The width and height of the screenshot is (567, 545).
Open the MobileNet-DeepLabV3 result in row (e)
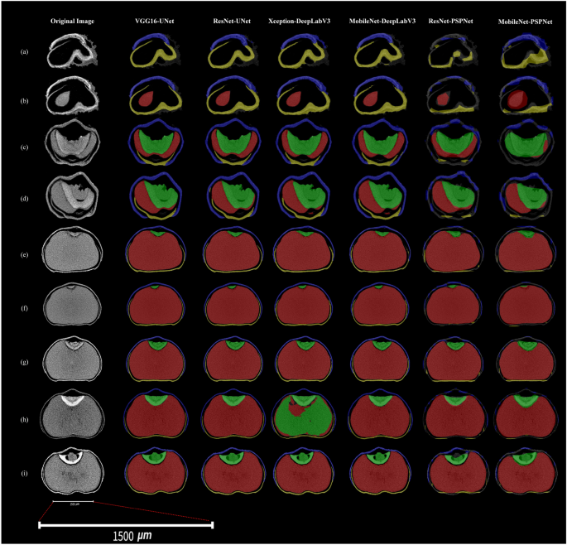(x=381, y=249)
